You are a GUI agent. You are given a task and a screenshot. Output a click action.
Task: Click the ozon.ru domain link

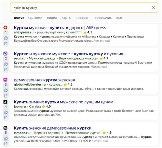[x=19, y=58]
